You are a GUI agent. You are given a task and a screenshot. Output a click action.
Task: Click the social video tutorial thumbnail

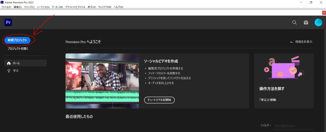pyautogui.click(x=102, y=81)
